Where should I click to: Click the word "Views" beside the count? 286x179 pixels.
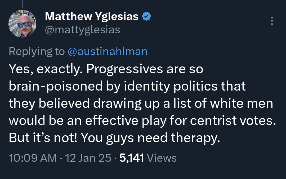pos(162,158)
